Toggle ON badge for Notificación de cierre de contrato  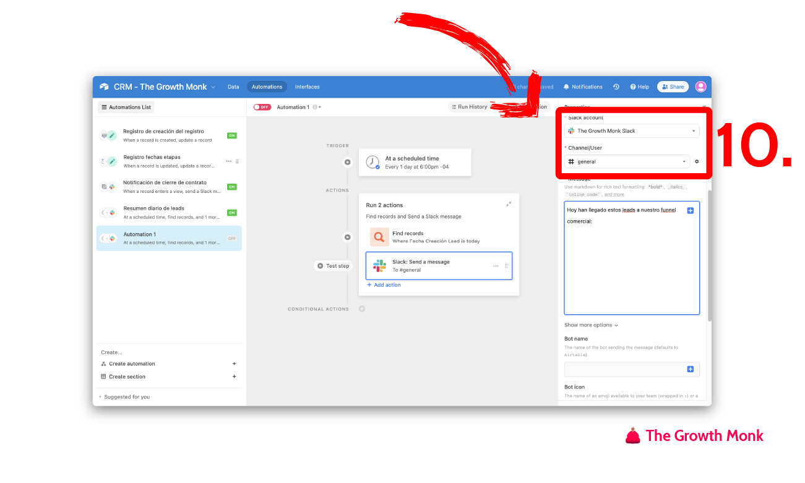tap(231, 187)
